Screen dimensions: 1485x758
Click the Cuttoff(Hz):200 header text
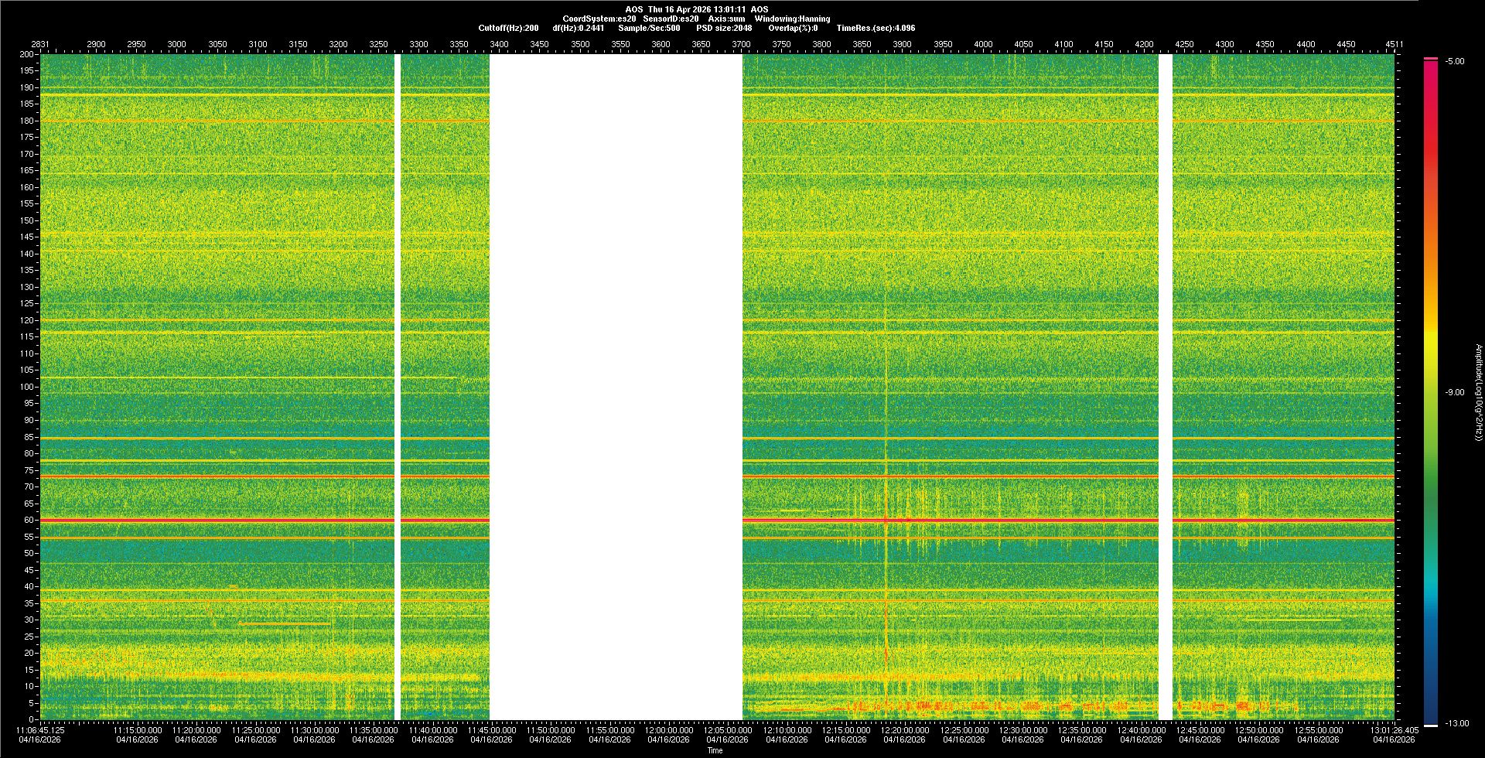508,28
